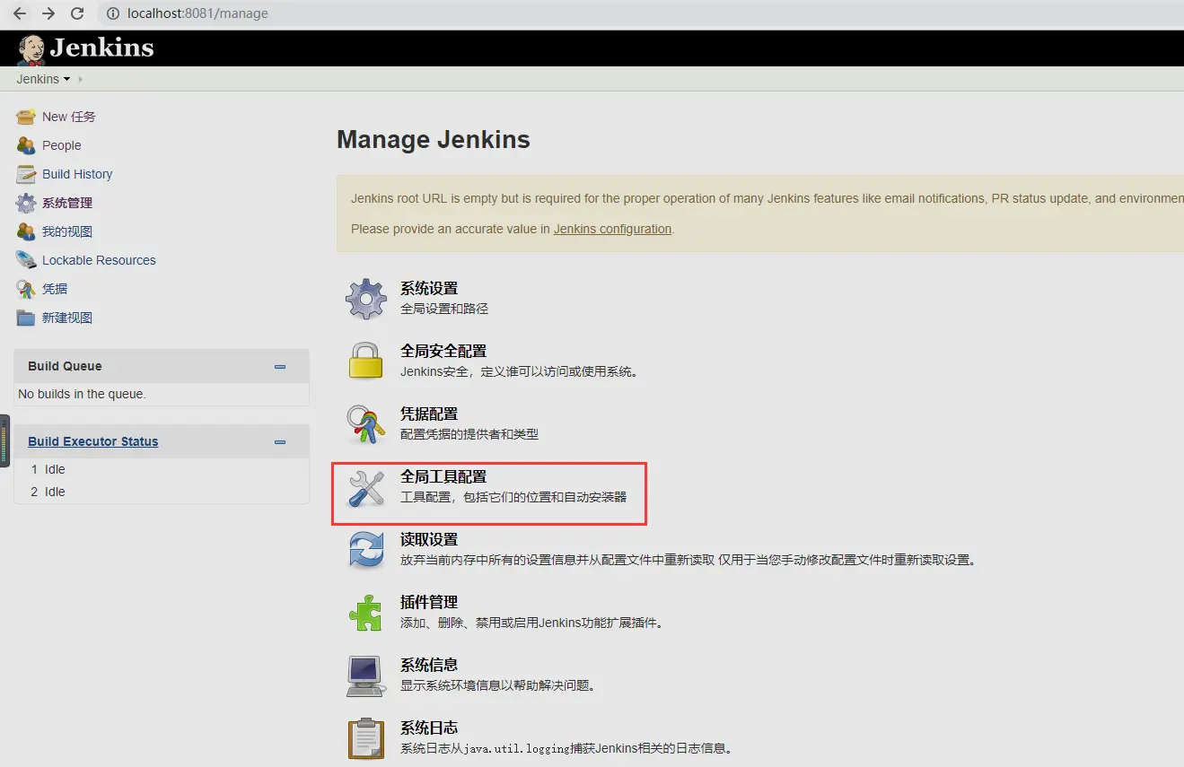
Task: Reload the page with the refresh icon
Action: 77,13
